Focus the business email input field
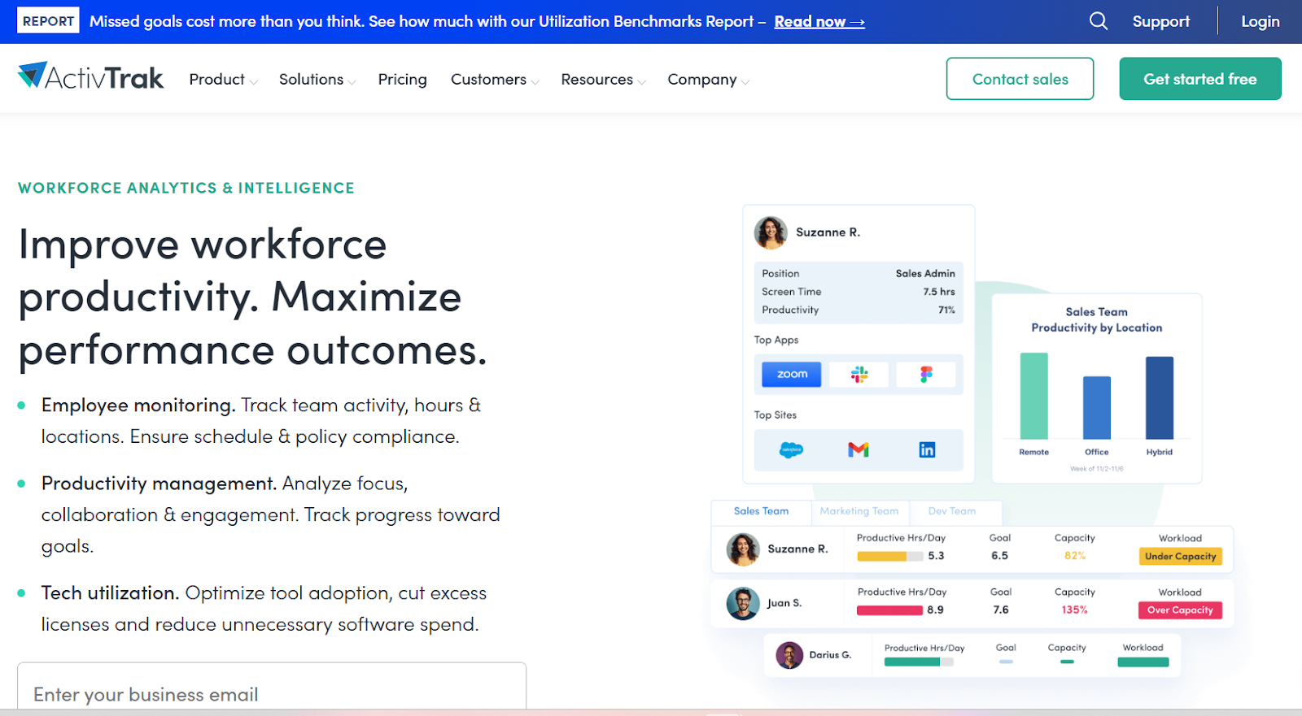Screen dimensions: 1302x716 [272, 688]
